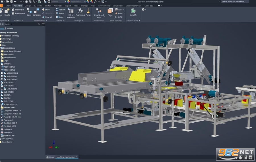
Task: Select Passend:1 (10.000 mm) constraint
Action: pyautogui.click(x=13, y=117)
